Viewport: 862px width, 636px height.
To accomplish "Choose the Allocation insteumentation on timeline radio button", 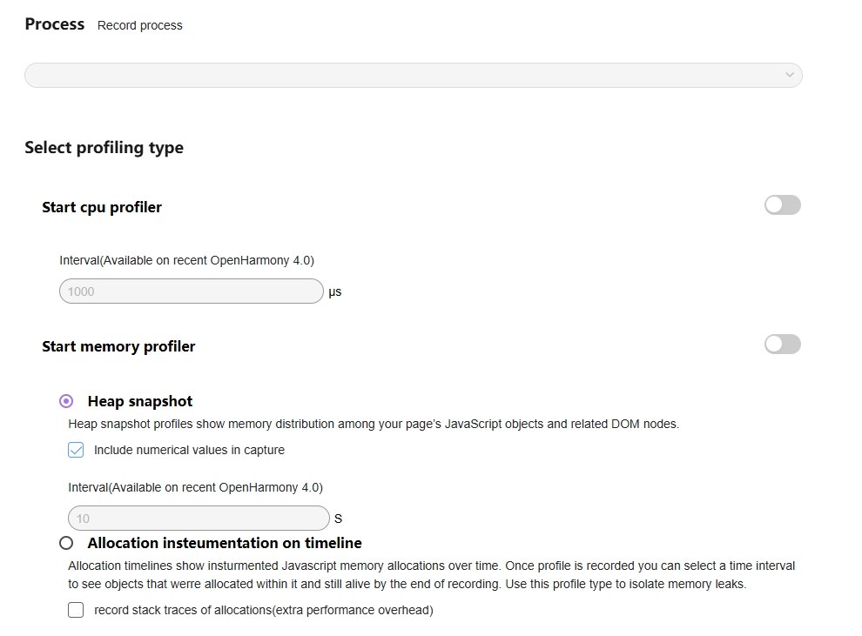I will (66, 543).
